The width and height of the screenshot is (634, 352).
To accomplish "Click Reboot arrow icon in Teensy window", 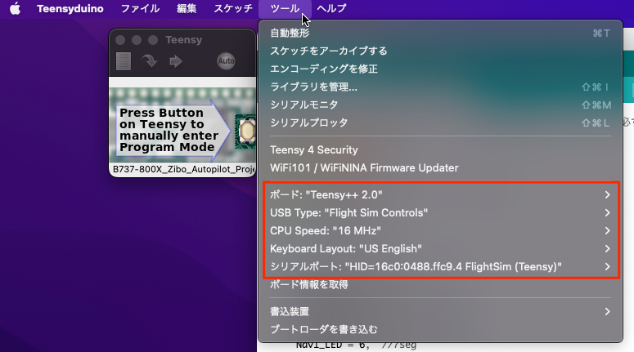I will 176,61.
